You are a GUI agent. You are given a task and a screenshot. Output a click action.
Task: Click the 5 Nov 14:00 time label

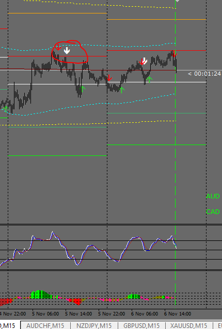pos(78,314)
